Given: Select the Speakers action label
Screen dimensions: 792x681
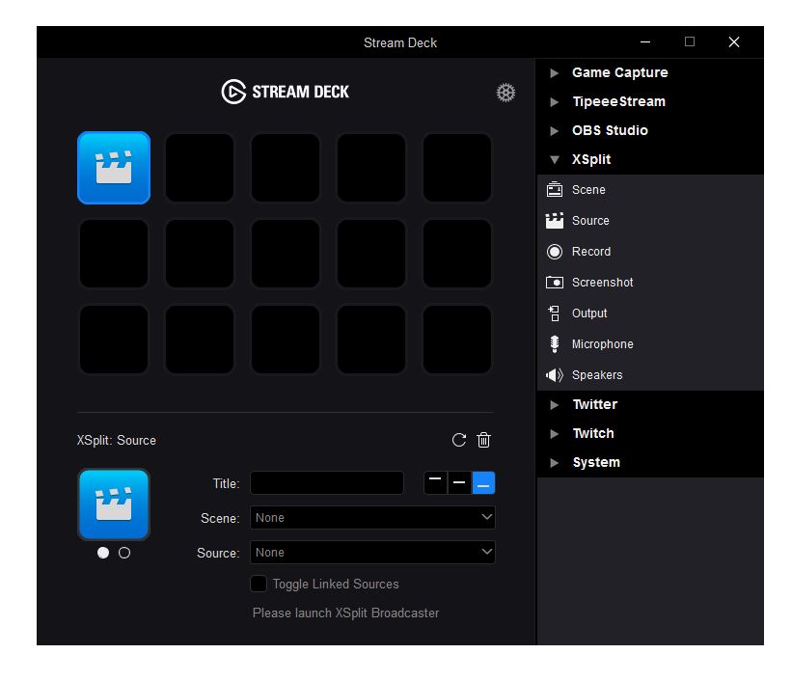Looking at the screenshot, I should pos(597,375).
